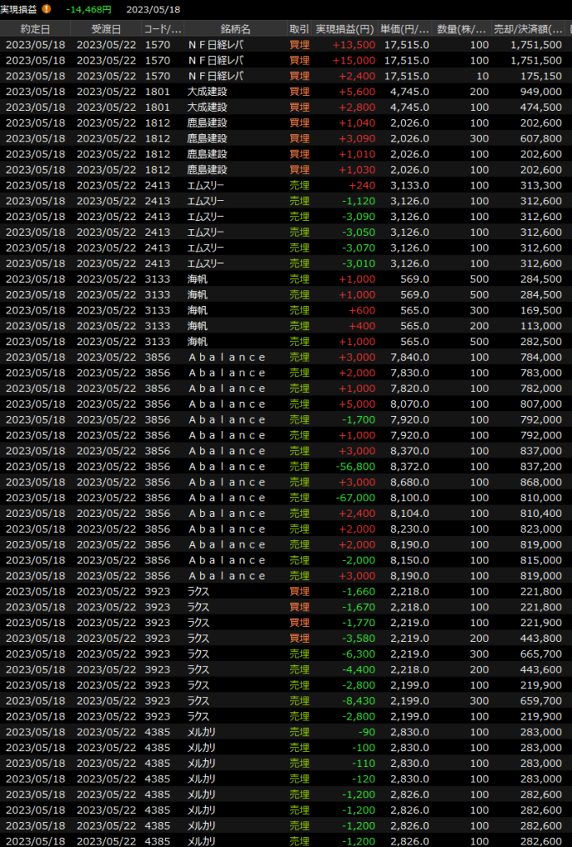Screen dimensions: 572x847
Task: Select the ラクス row with -8,430 loss
Action: point(286,701)
